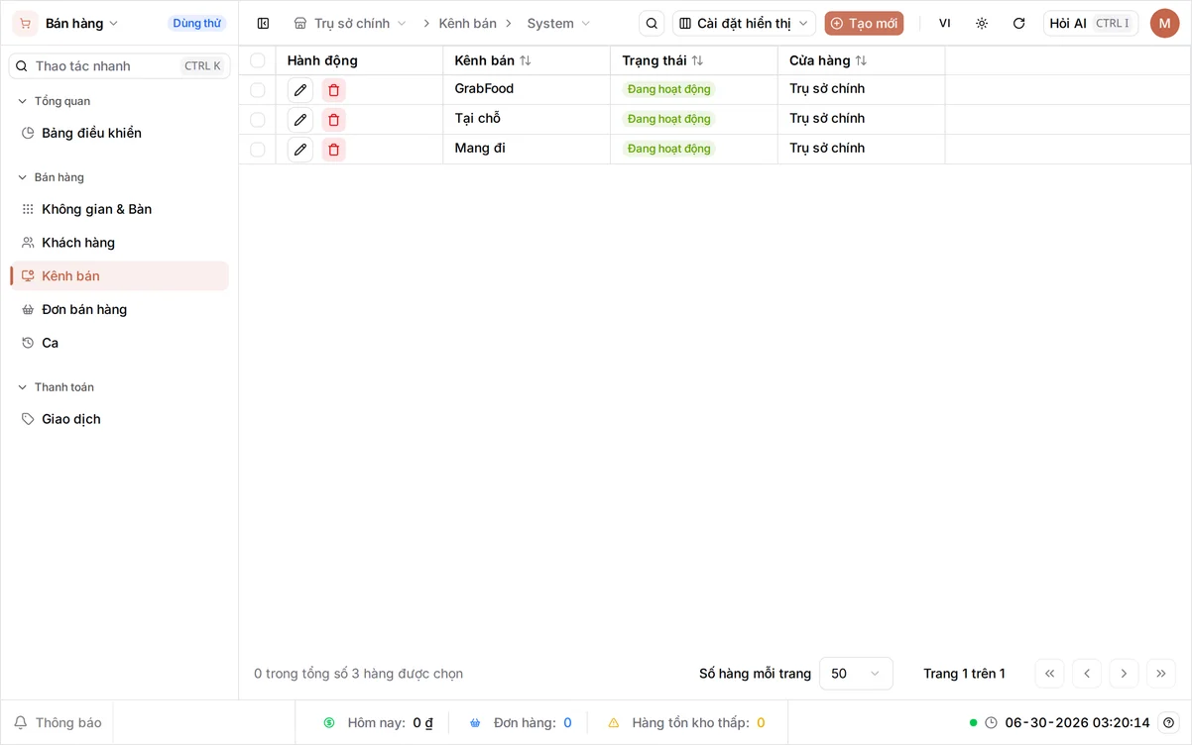Go to next page
The height and width of the screenshot is (745, 1192).
click(x=1124, y=674)
